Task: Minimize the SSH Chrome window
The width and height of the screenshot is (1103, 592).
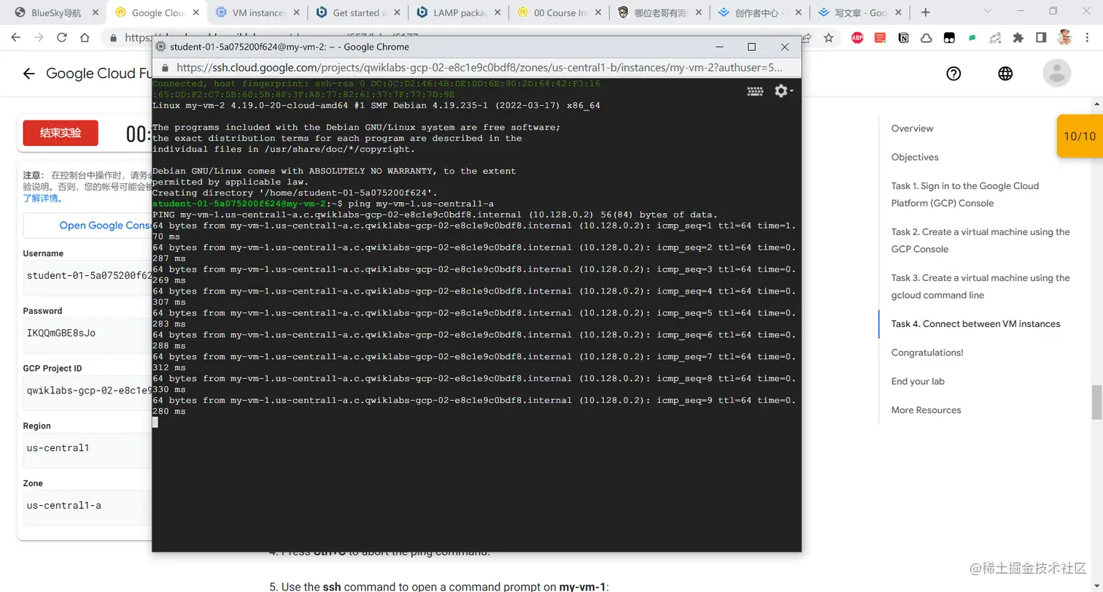Action: [719, 47]
